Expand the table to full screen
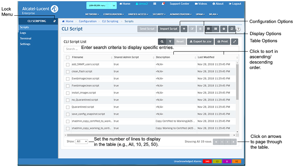The height and width of the screenshot is (167, 294). (x=235, y=42)
